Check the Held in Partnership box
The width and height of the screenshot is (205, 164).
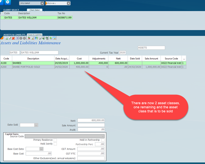(103, 140)
